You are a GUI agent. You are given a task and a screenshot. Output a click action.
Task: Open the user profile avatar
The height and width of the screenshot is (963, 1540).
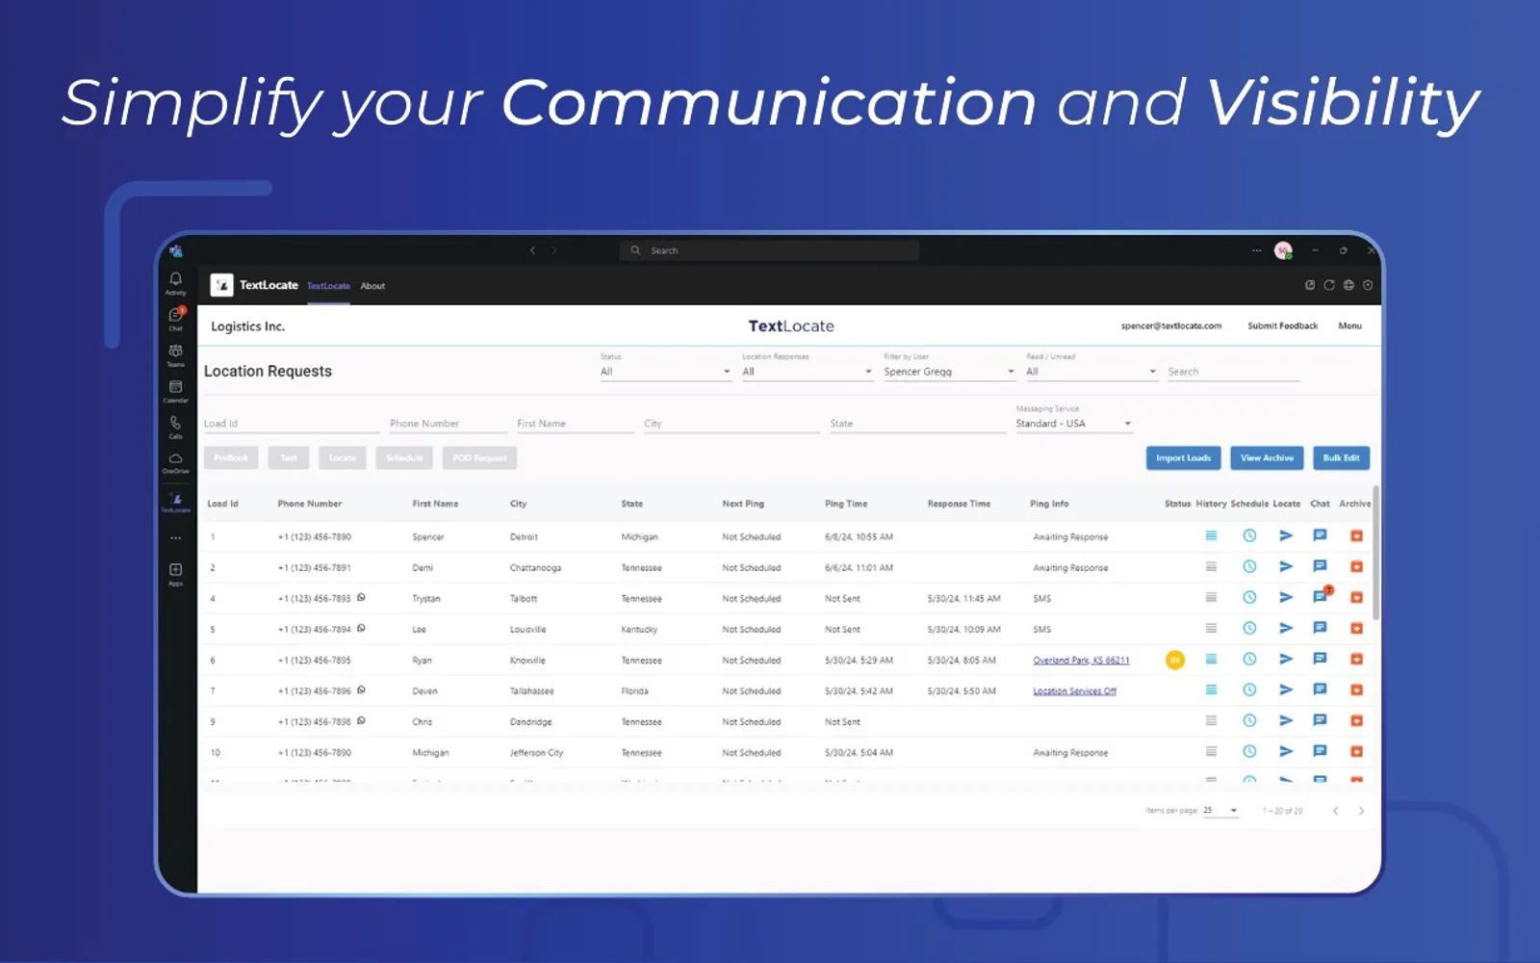[x=1283, y=250]
